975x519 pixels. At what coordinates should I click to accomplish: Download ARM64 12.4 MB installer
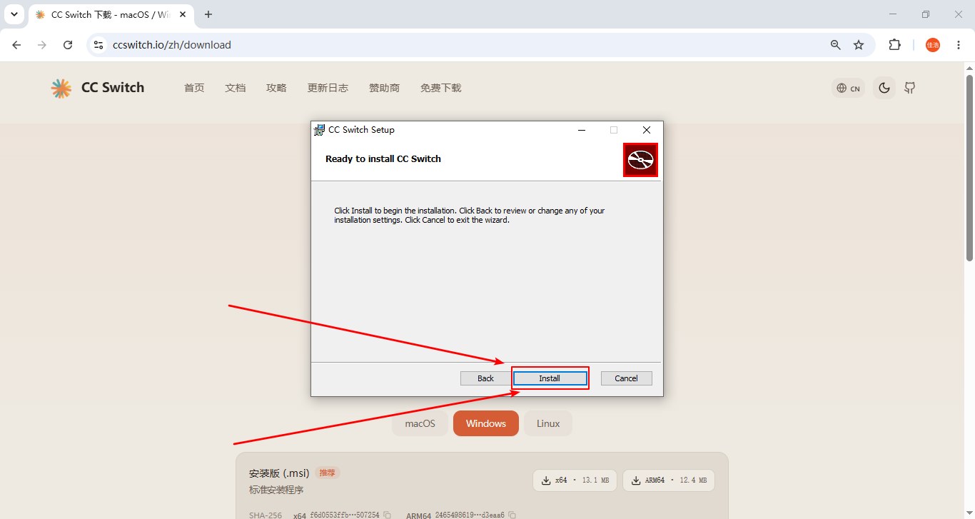(x=669, y=480)
